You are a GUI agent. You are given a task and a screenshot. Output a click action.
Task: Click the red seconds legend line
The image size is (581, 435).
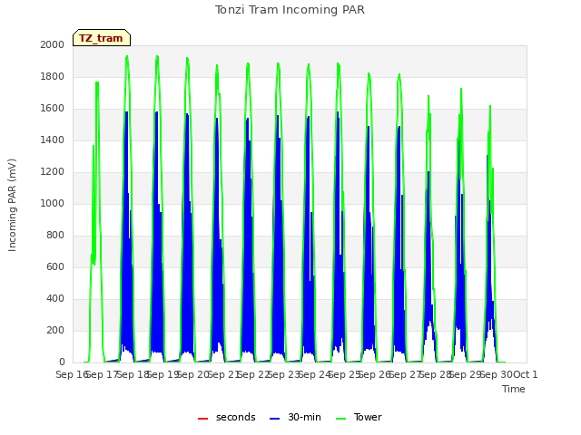(x=202, y=419)
